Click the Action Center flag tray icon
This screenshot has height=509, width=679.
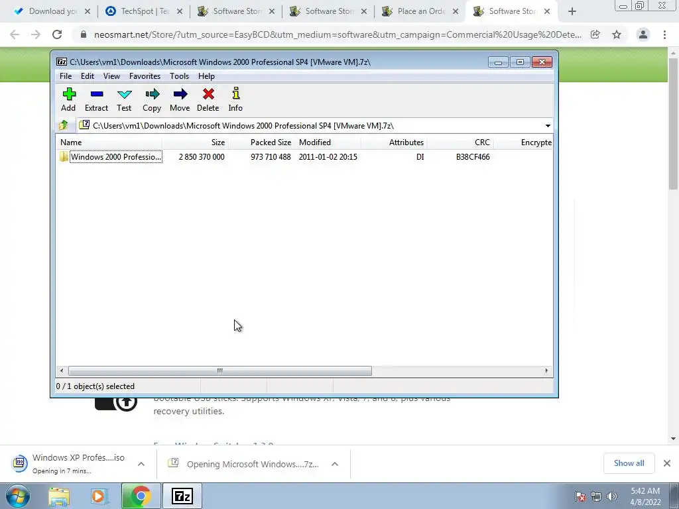pos(580,496)
